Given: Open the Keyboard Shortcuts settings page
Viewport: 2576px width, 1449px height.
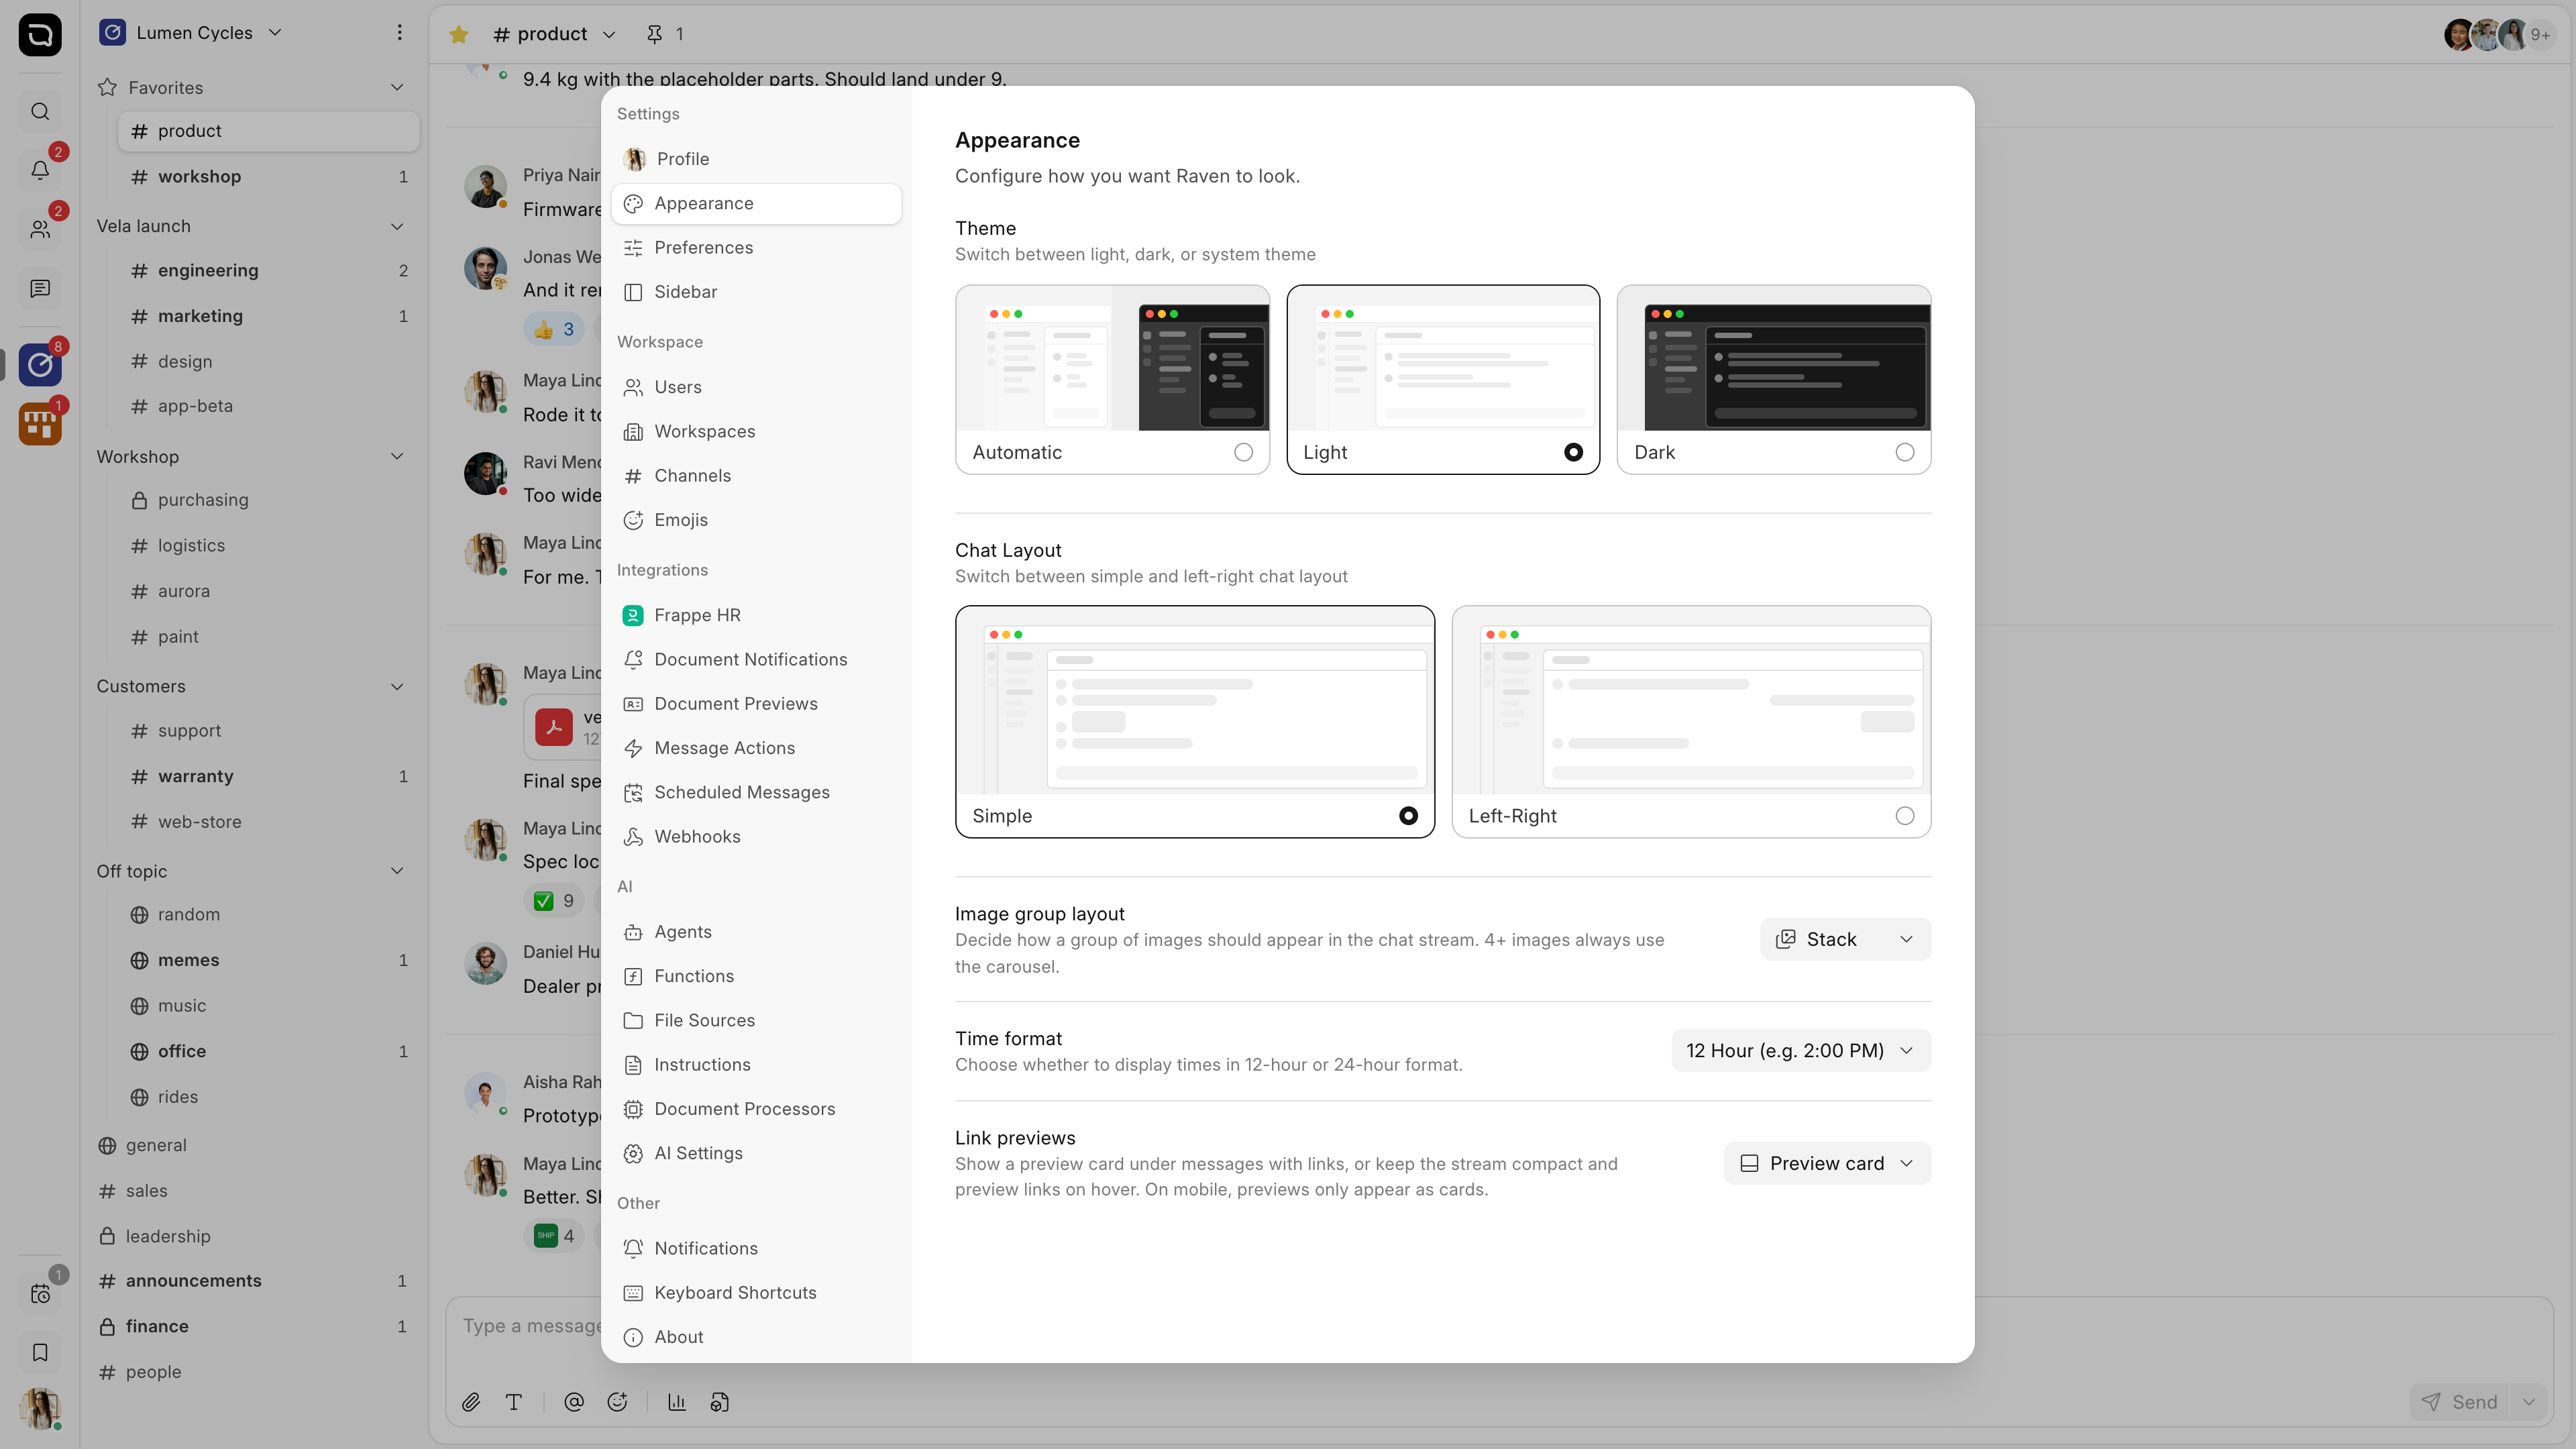Looking at the screenshot, I should [x=756, y=1293].
